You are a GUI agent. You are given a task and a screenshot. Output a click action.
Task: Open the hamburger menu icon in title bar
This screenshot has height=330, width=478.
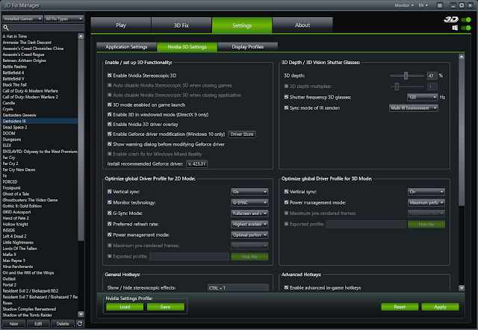pyautogui.click(x=440, y=5)
